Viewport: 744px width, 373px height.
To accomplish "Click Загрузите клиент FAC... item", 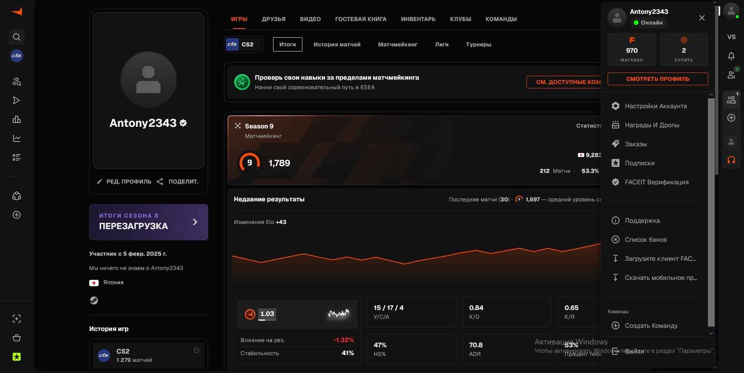I will coord(654,258).
